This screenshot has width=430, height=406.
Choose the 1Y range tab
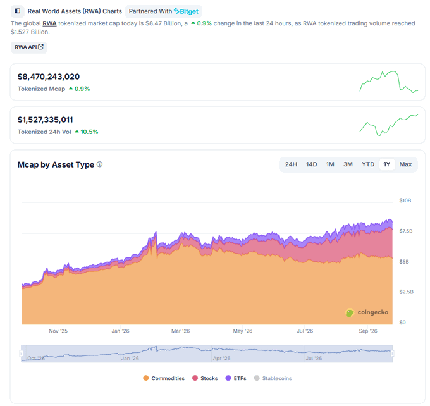[x=386, y=164]
